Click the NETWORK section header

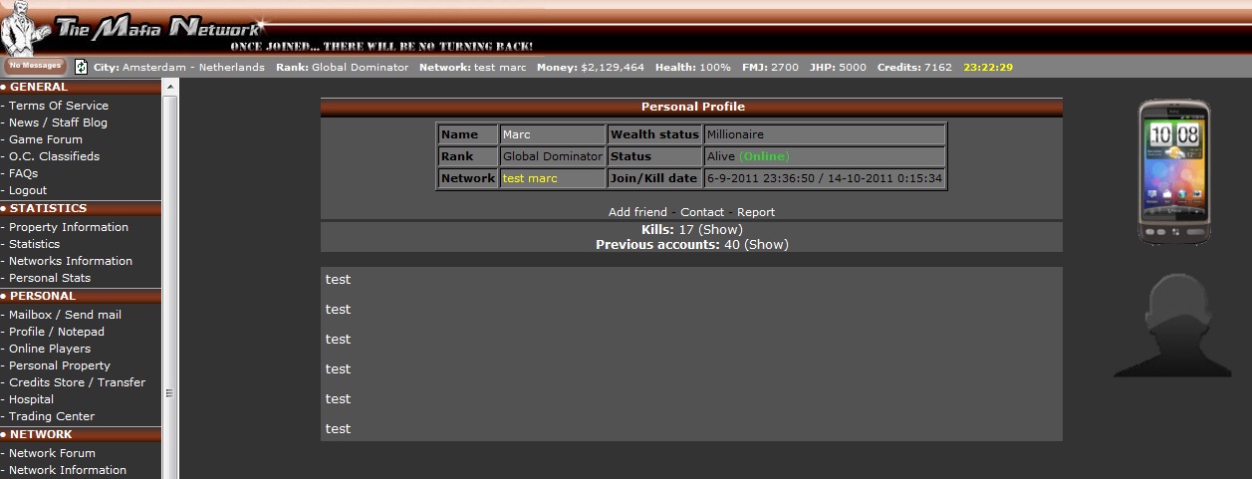(x=81, y=435)
